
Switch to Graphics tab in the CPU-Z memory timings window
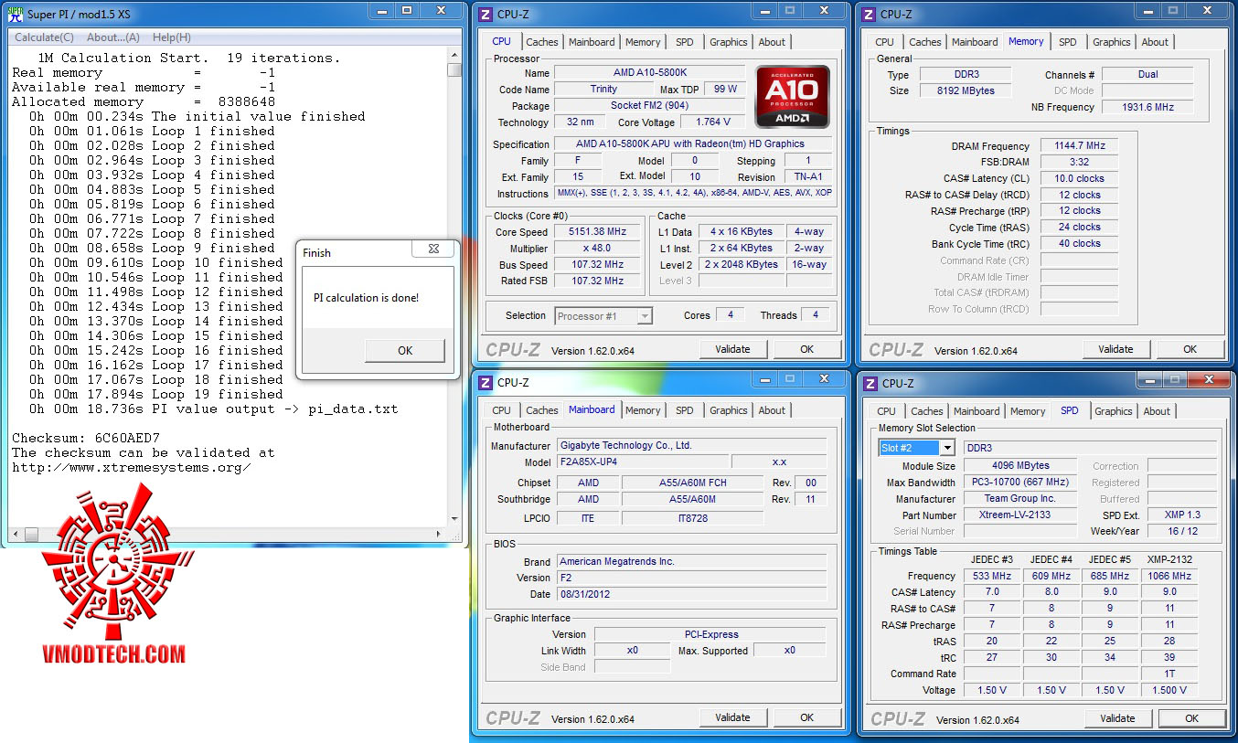tap(1112, 42)
